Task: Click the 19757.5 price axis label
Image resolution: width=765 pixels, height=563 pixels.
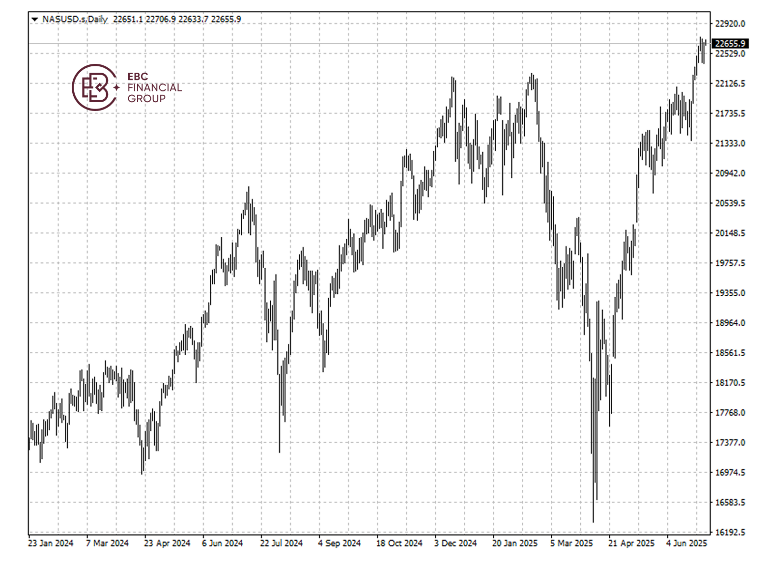Action: (730, 263)
